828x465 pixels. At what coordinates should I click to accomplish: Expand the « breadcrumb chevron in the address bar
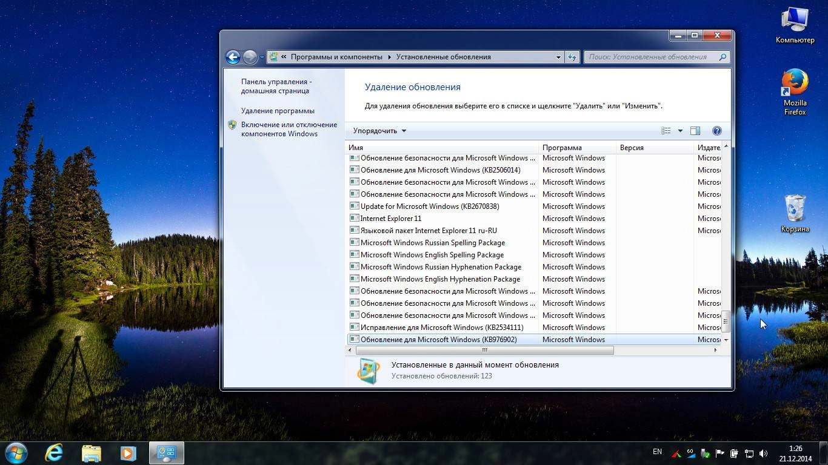point(284,57)
